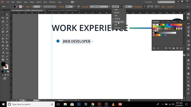Set Gradient mode button in toolbox
Viewport: 191px width, 107px height.
coord(5,72)
